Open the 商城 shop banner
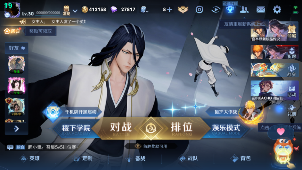Screen dimensions: 302x170 click(x=274, y=32)
